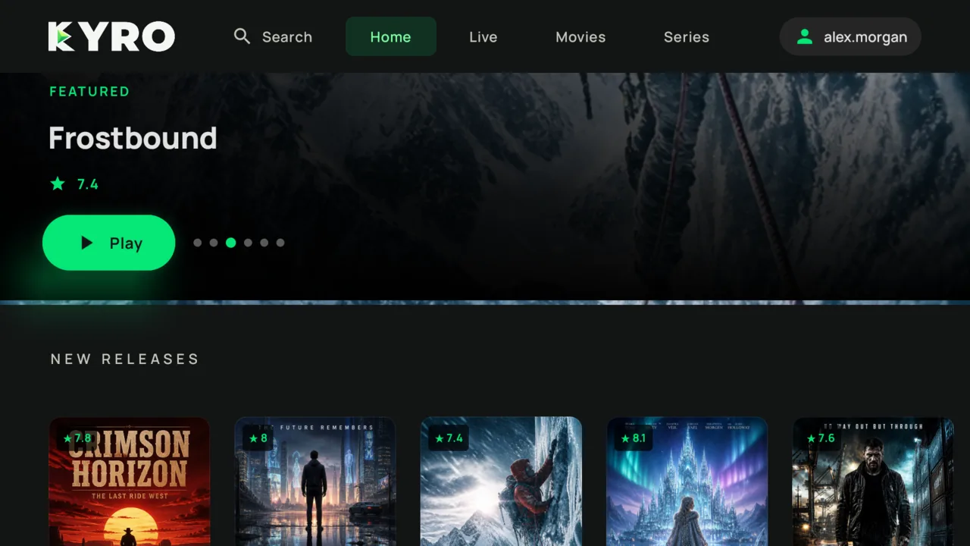Click the Search label text
Image resolution: width=970 pixels, height=546 pixels.
tap(287, 36)
